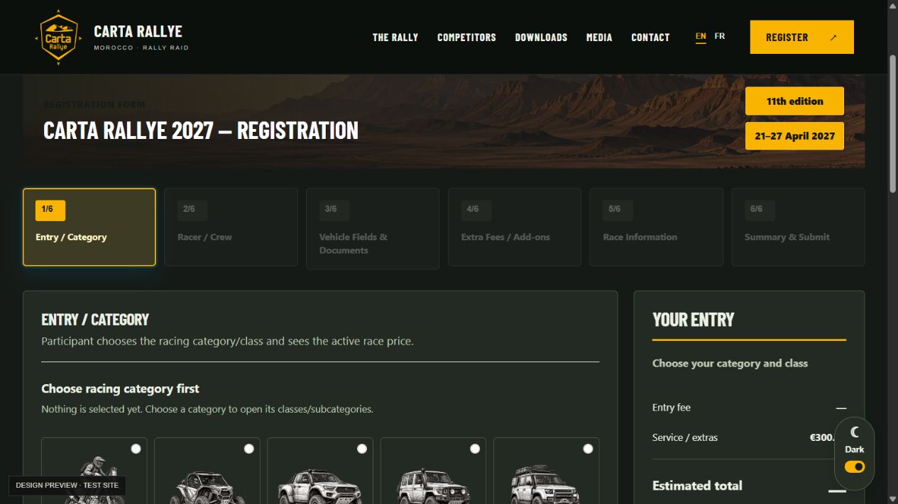Click the yellow Register button
The width and height of the screenshot is (898, 504).
801,37
